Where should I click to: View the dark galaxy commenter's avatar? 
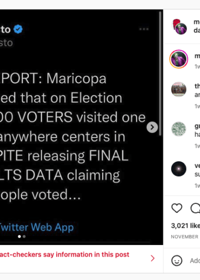pyautogui.click(x=179, y=169)
